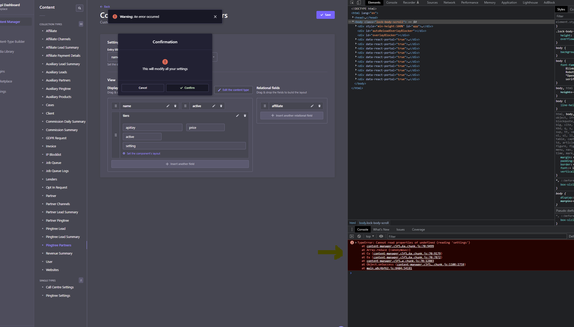This screenshot has width=574, height=327.
Task: Click the Edit the content type button
Action: [x=233, y=90]
